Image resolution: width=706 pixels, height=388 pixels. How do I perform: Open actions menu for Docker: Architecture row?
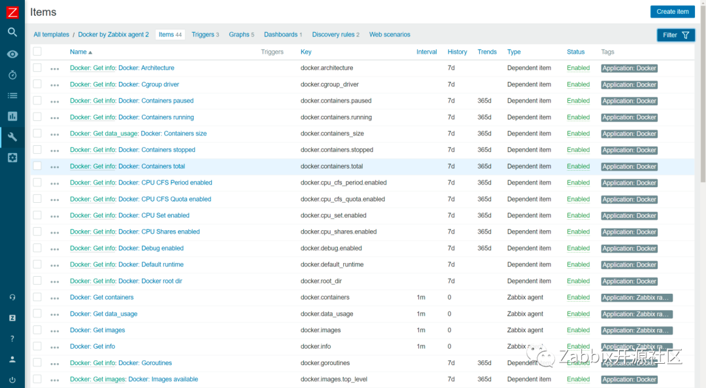(54, 69)
